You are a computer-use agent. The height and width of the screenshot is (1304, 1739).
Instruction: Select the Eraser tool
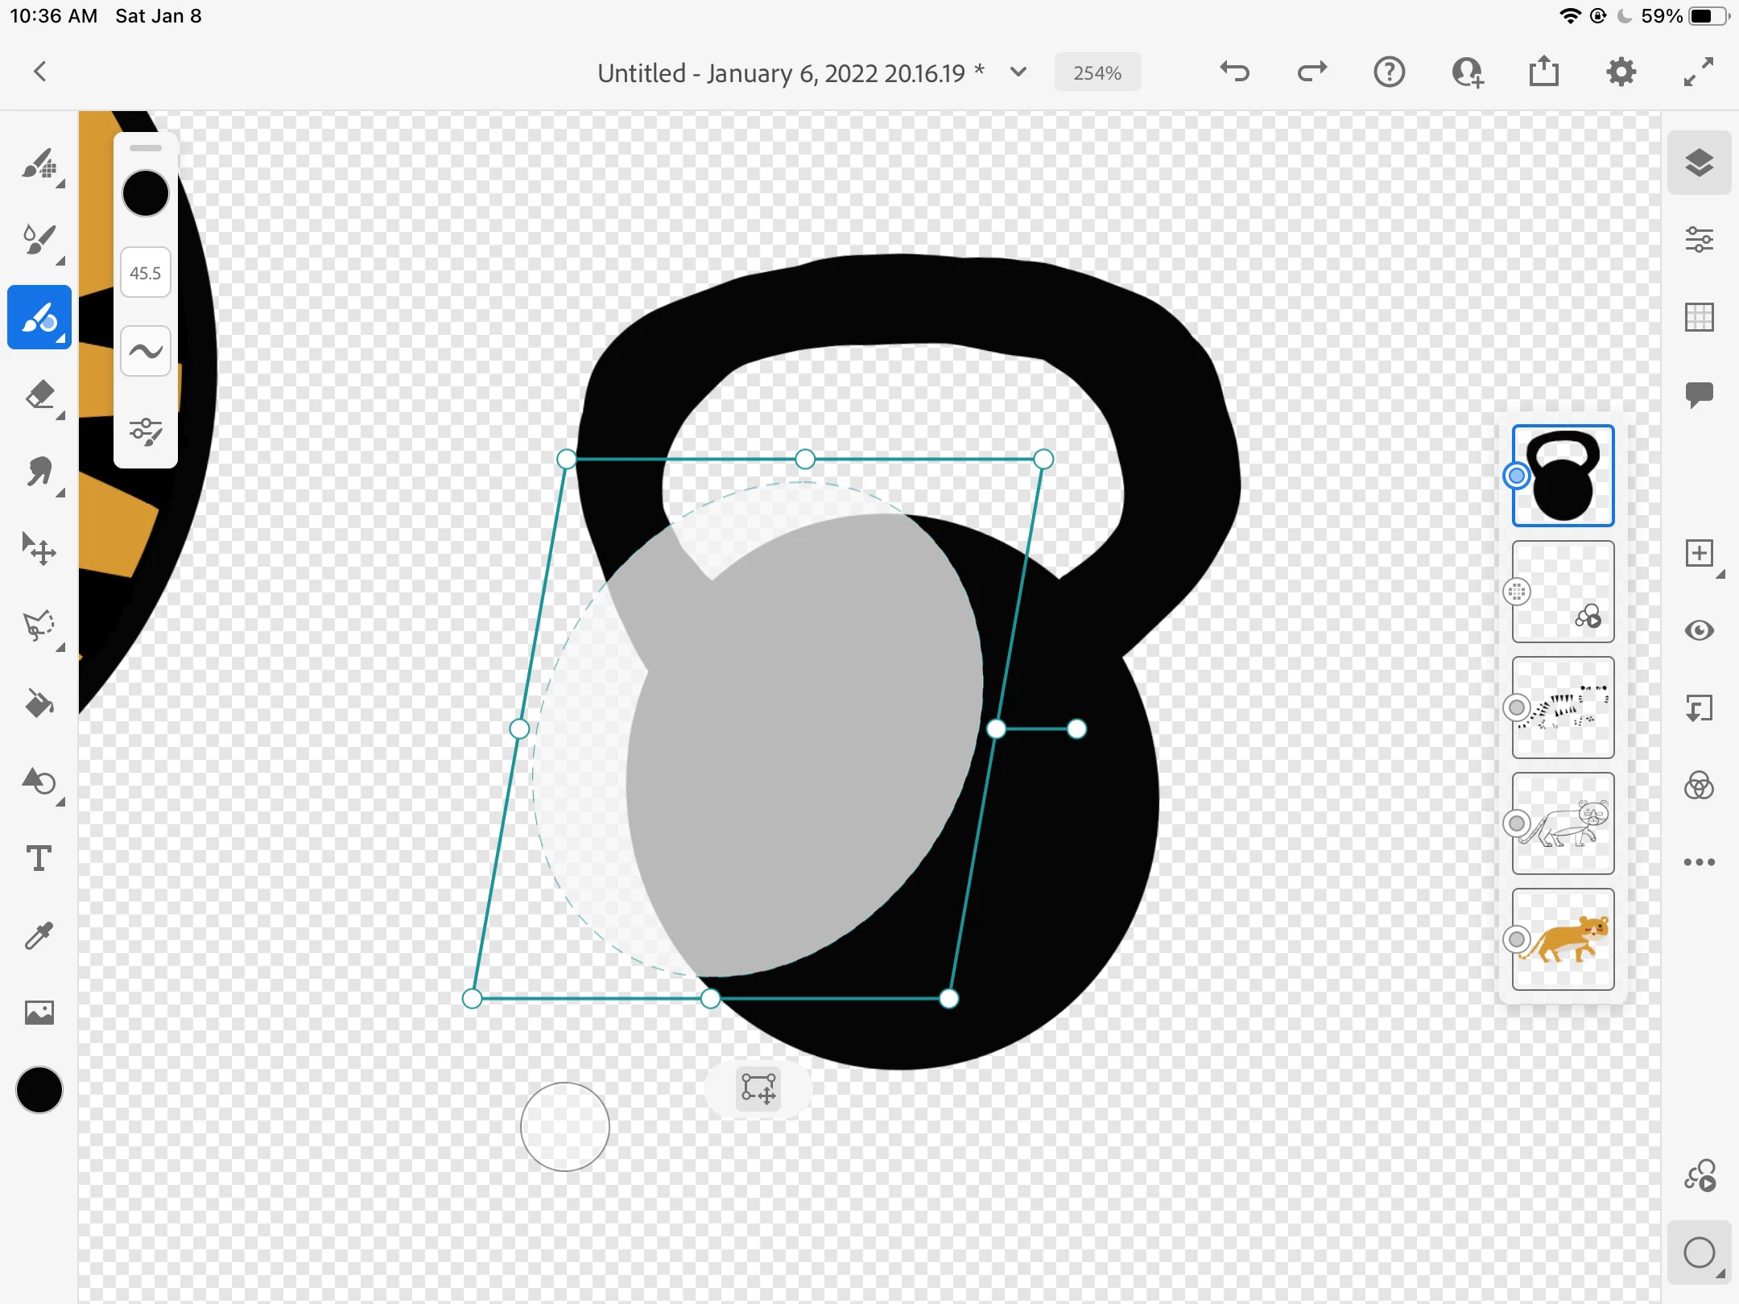coord(39,395)
